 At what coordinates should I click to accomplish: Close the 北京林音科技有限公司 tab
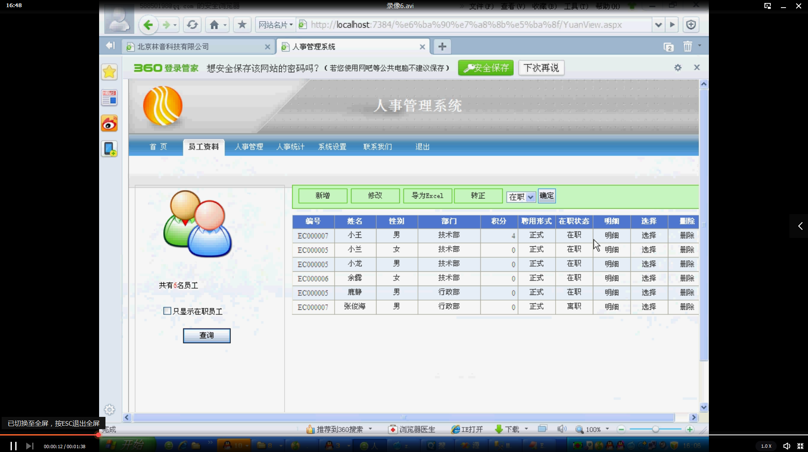[267, 47]
